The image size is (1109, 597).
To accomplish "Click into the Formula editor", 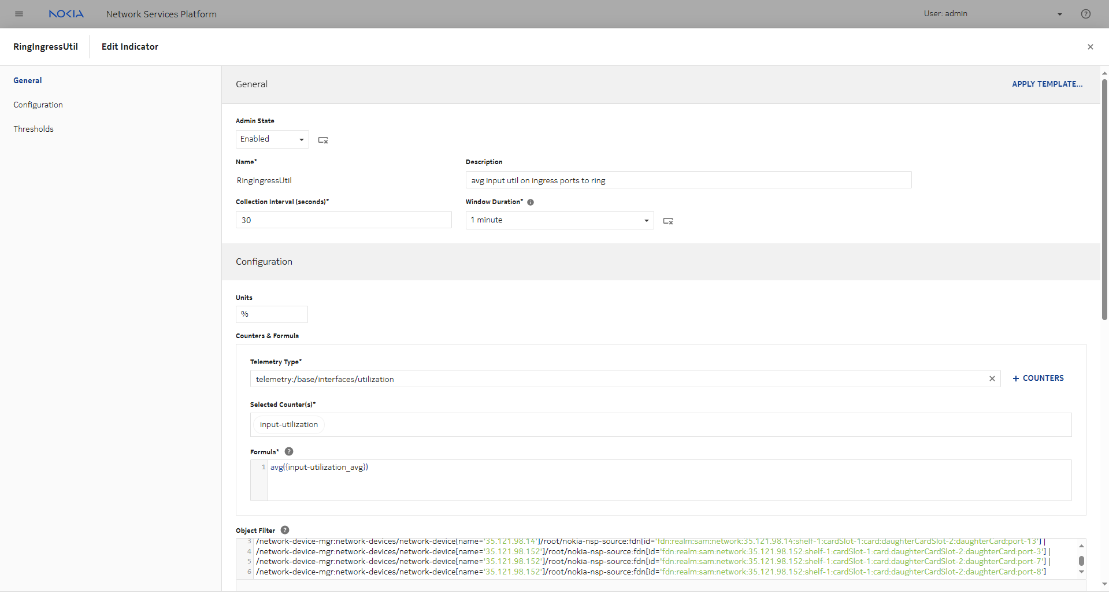I will (x=669, y=480).
